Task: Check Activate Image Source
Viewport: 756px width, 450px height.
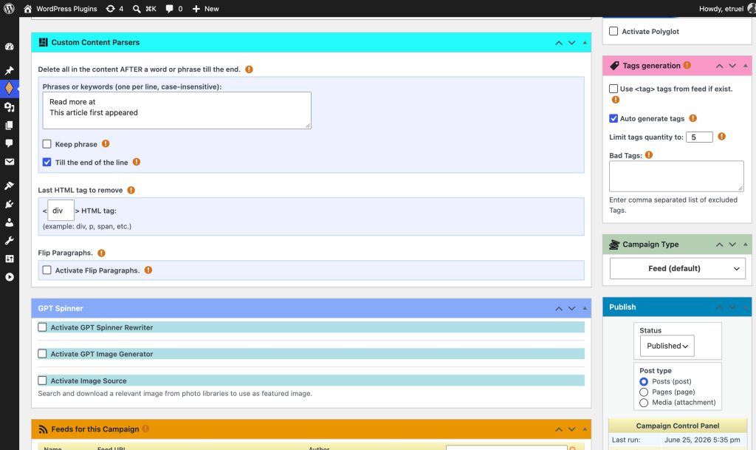Action: 42,381
